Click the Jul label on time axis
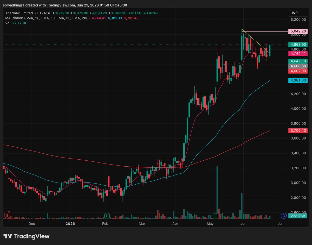Image resolution: width=312 pixels, height=245 pixels. (x=280, y=224)
